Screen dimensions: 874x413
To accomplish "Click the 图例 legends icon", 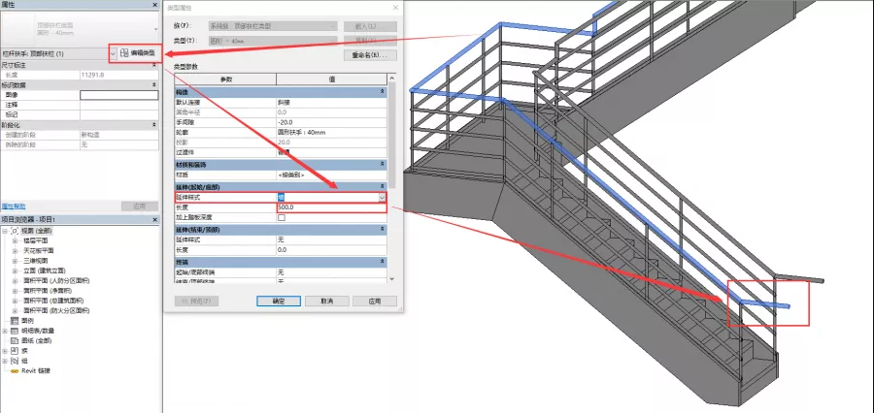I will [x=15, y=320].
